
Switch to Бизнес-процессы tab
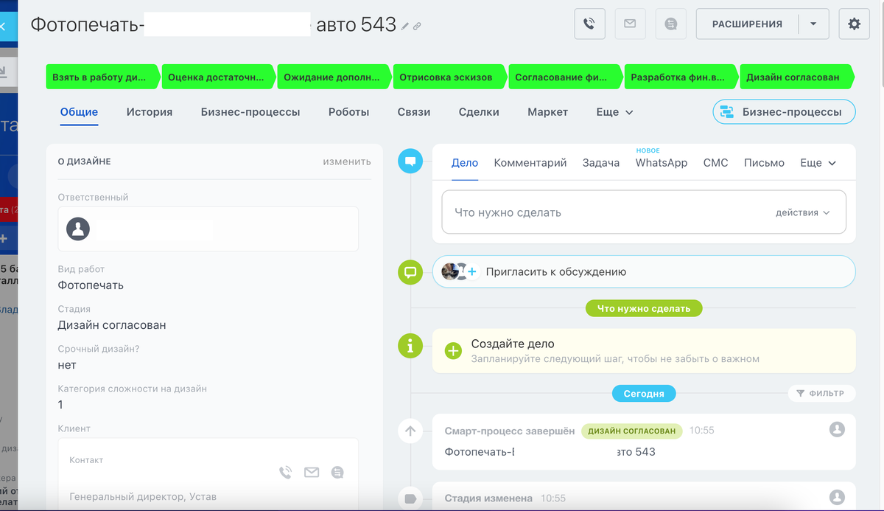pyautogui.click(x=250, y=112)
